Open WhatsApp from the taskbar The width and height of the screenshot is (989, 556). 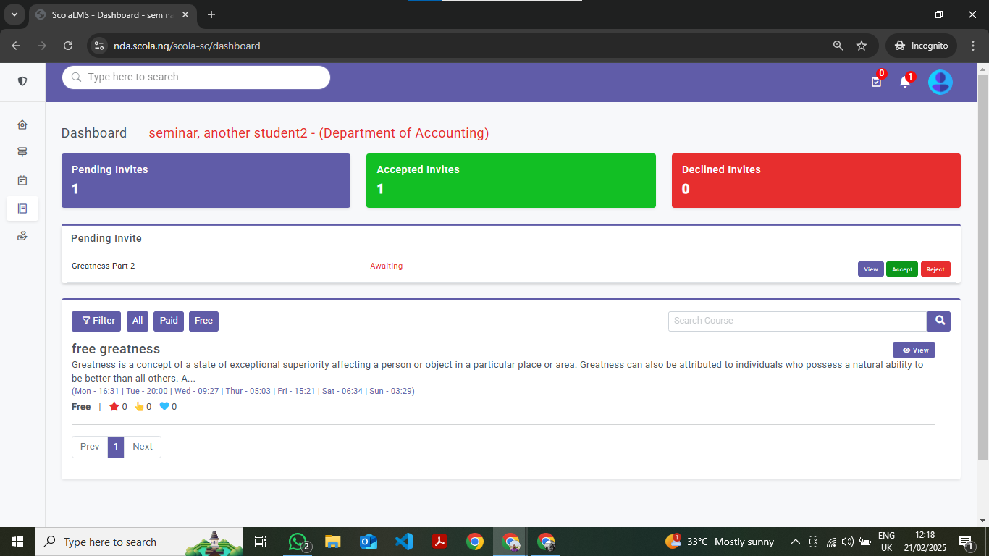(x=299, y=542)
